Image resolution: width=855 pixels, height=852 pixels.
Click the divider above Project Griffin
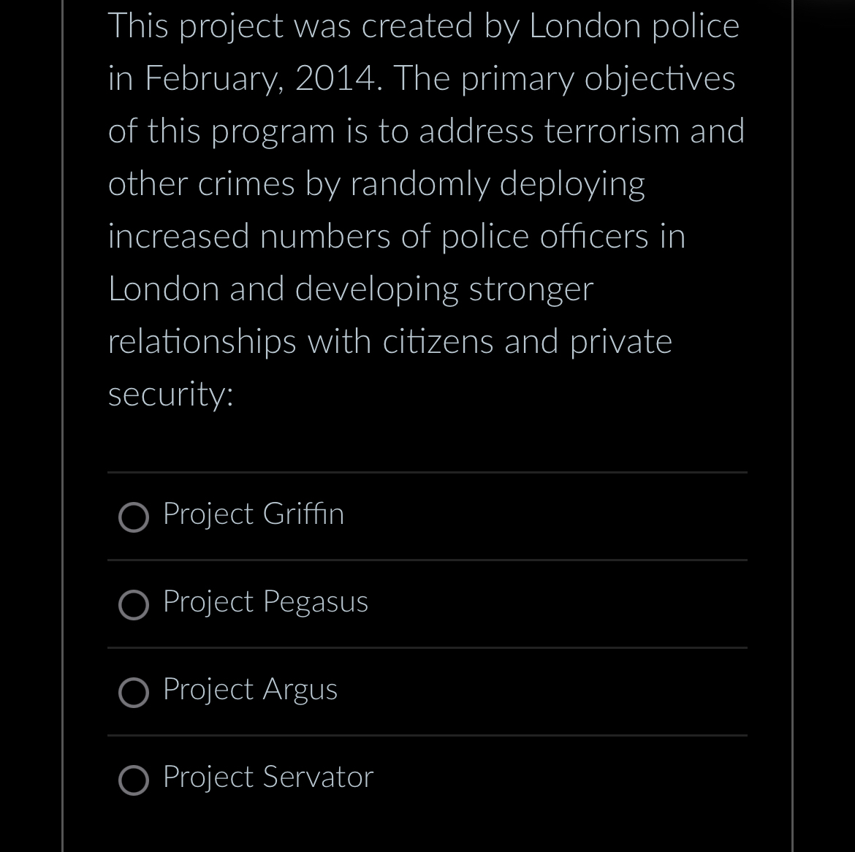pos(427,473)
